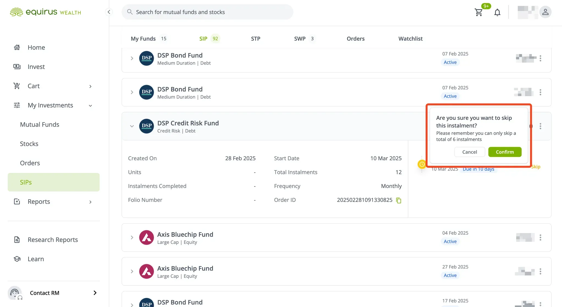Collapse the My Investments sidebar section

[x=90, y=106]
